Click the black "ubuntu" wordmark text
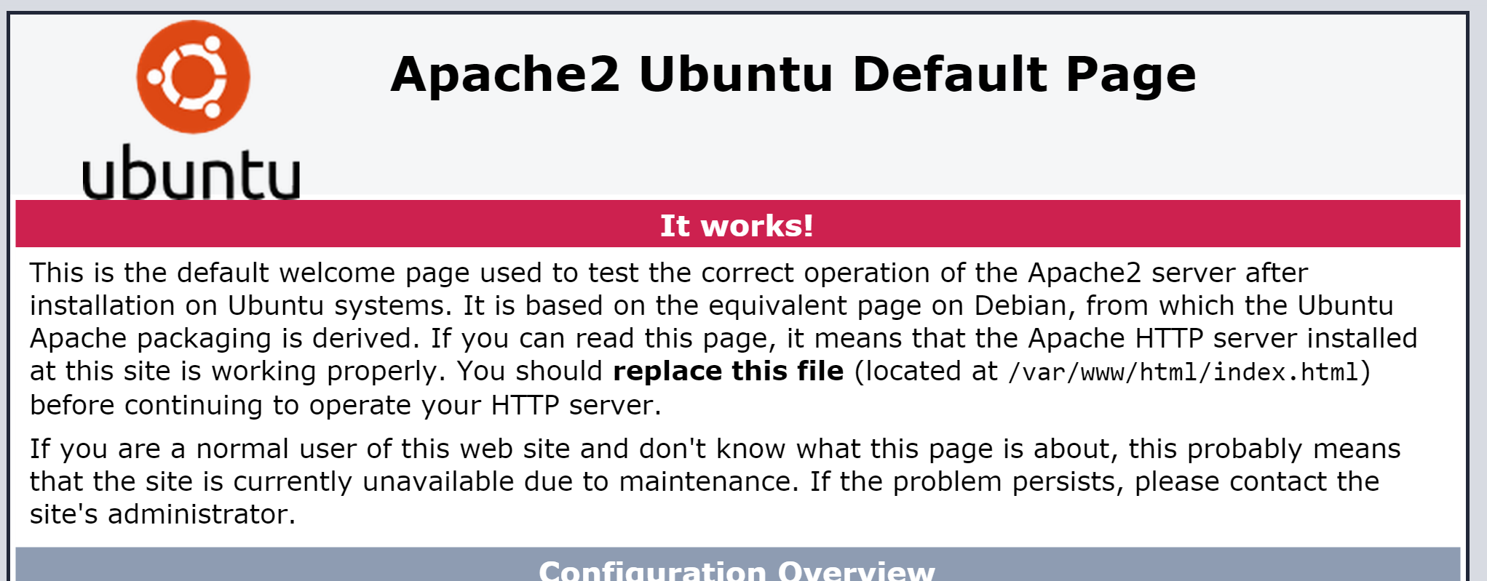The height and width of the screenshot is (581, 1487). [x=191, y=173]
